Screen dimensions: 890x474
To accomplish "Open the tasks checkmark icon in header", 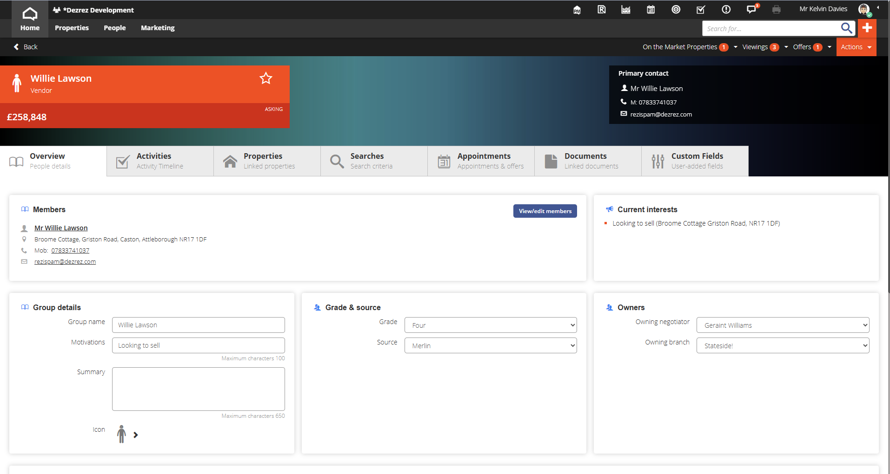I will click(701, 10).
